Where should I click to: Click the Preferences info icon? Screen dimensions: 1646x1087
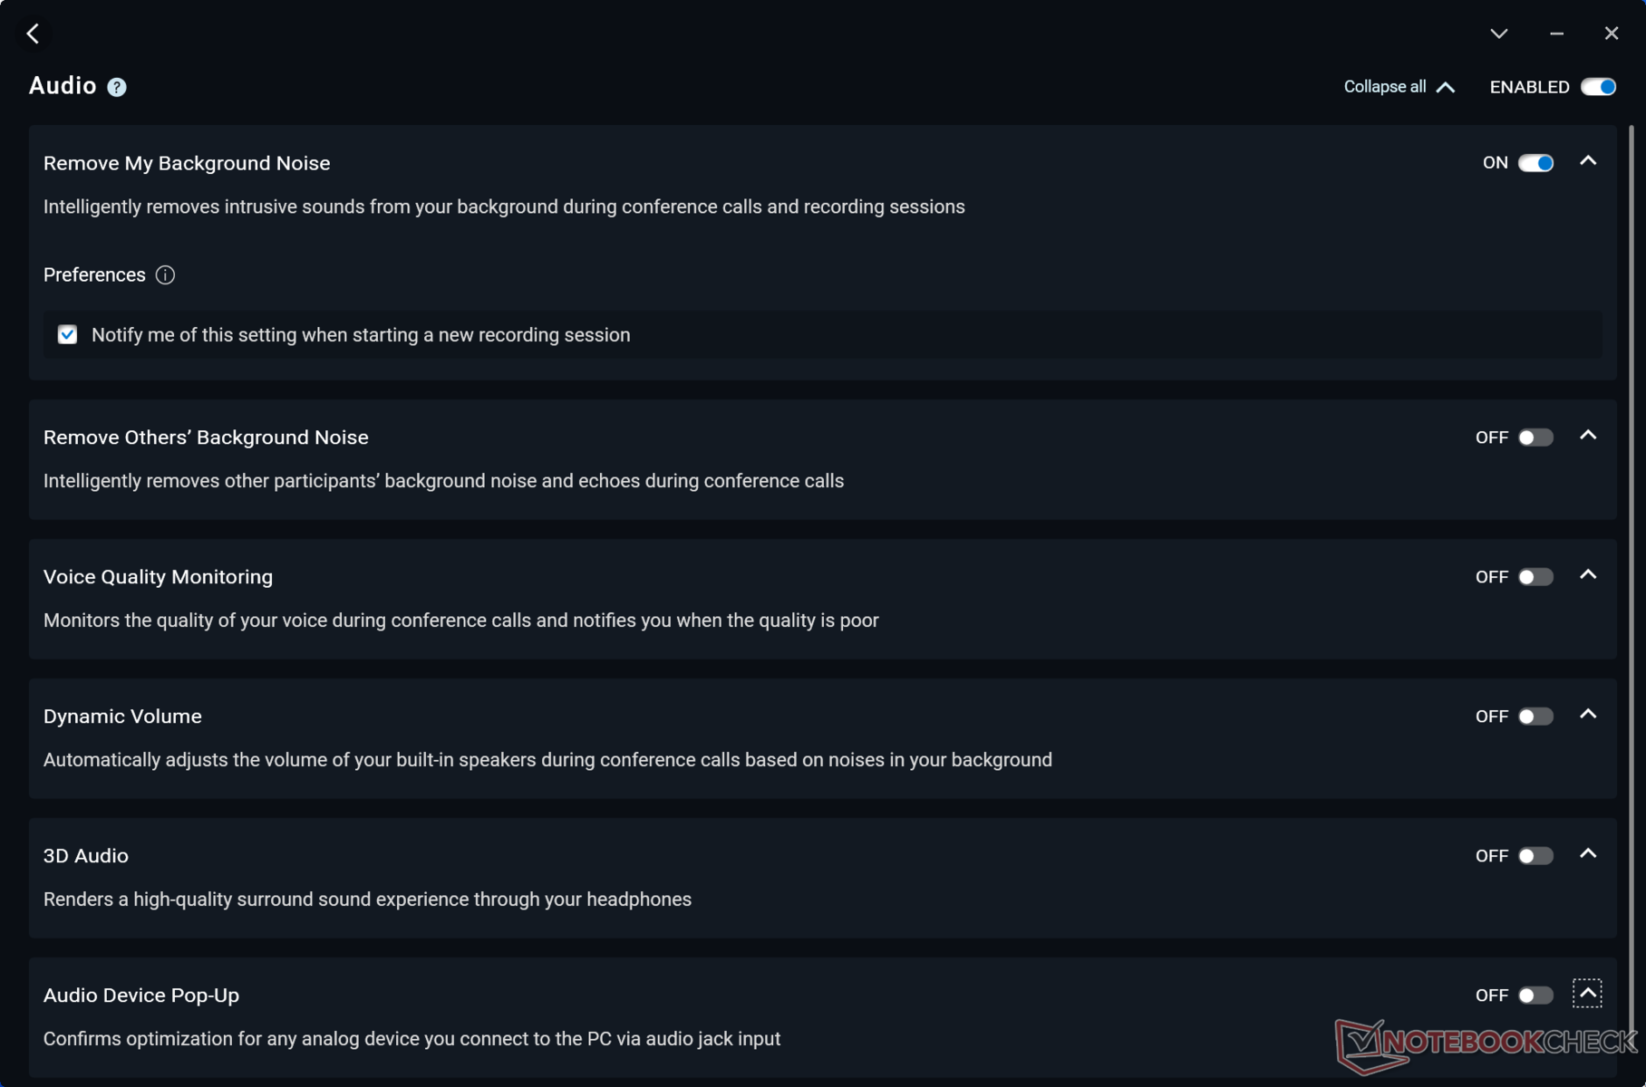click(x=165, y=275)
